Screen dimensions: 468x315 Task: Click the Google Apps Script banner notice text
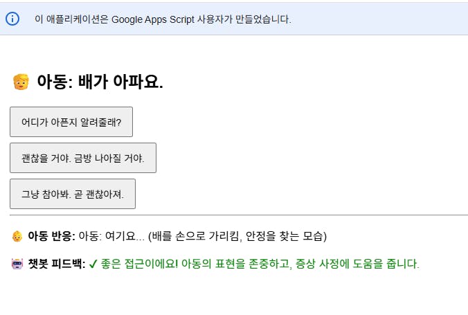coord(163,19)
